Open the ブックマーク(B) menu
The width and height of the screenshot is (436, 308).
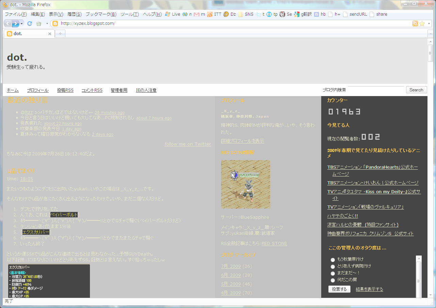coord(101,14)
